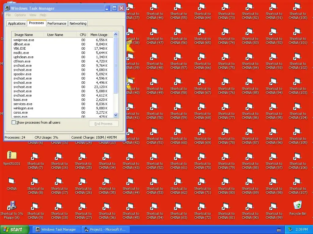This screenshot has height=234, width=313.
Task: Select the wmiprvse.exe process row
Action: [62, 40]
